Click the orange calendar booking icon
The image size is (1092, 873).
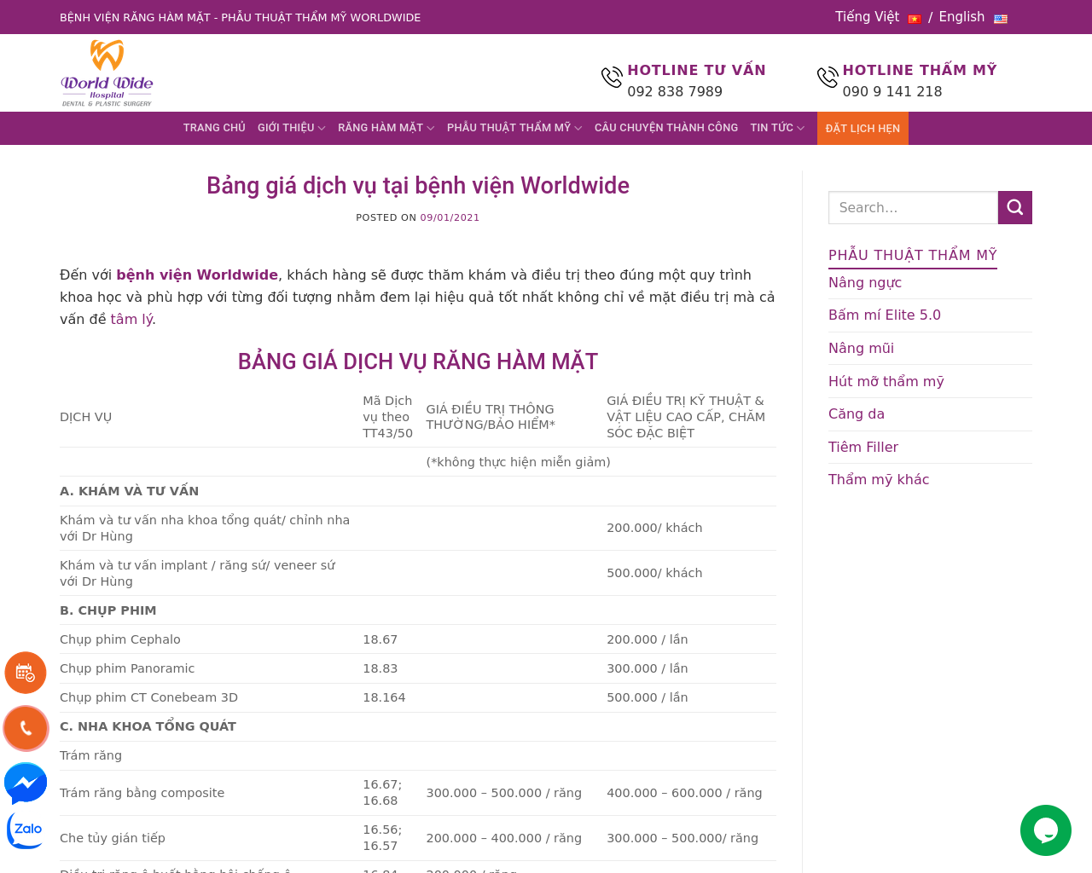click(26, 673)
